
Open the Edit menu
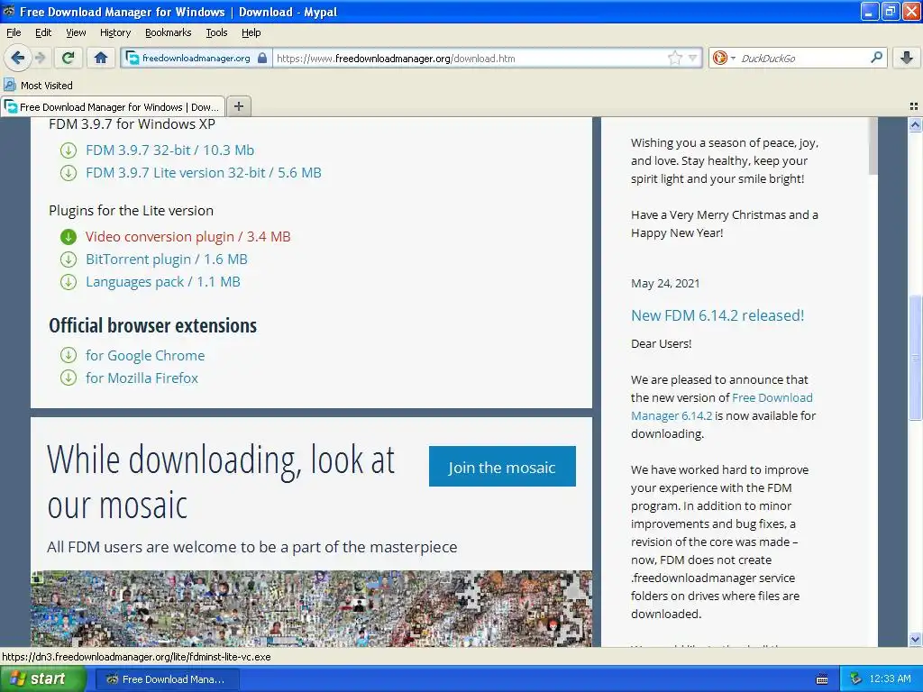(43, 32)
